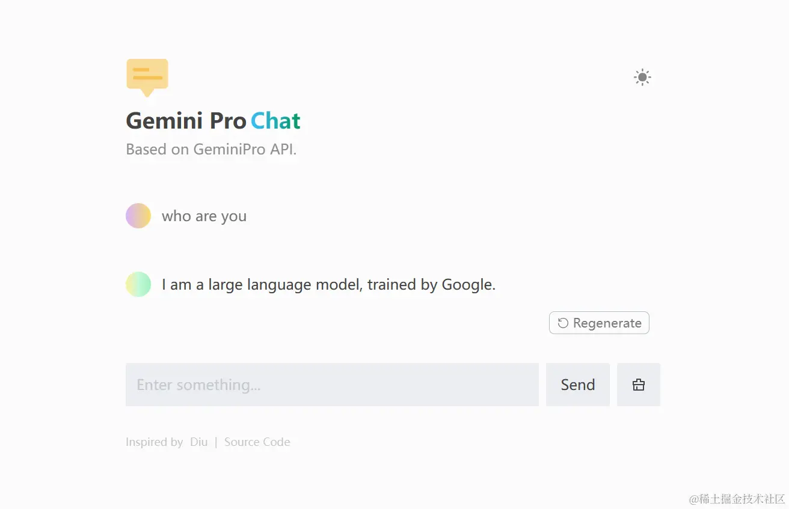
Task: Click the Regenerate button label
Action: point(607,323)
